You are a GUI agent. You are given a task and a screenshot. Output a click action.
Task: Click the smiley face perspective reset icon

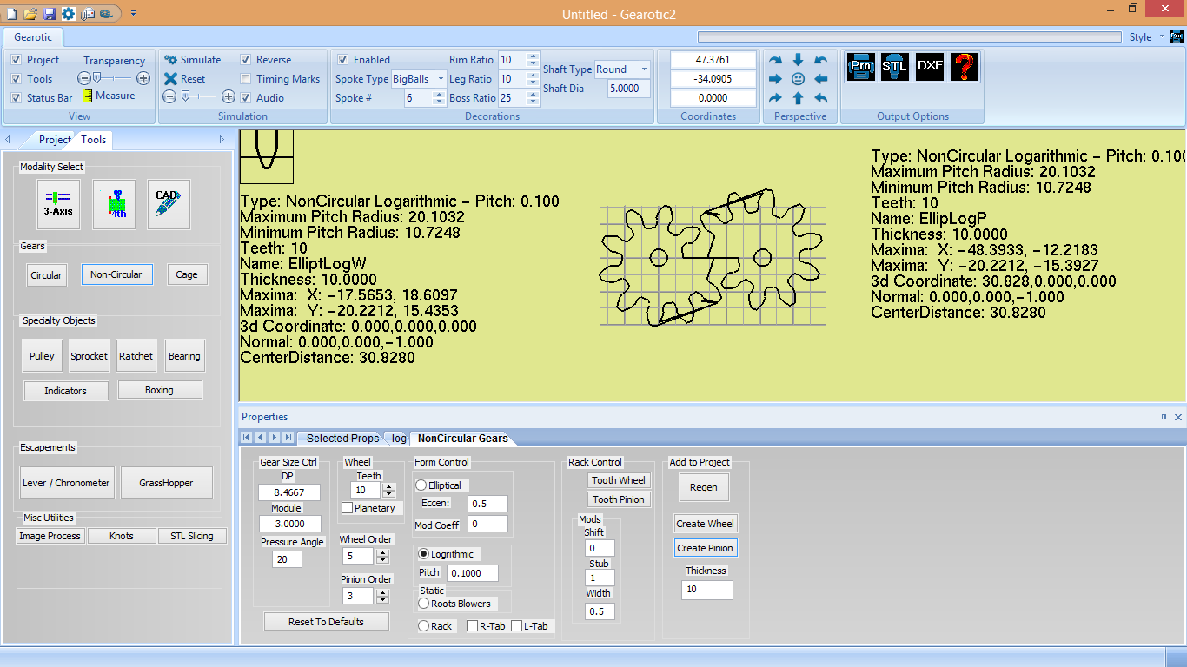[x=798, y=79]
